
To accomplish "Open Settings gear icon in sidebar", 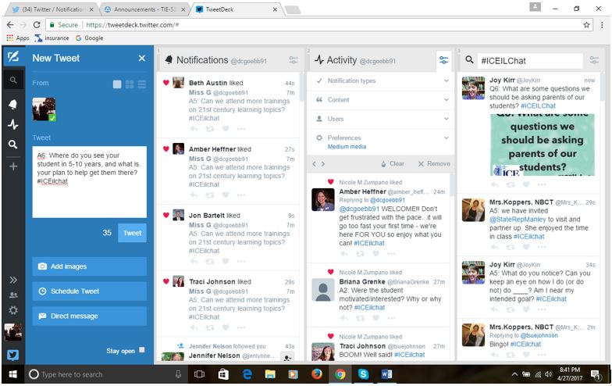I will [13, 310].
